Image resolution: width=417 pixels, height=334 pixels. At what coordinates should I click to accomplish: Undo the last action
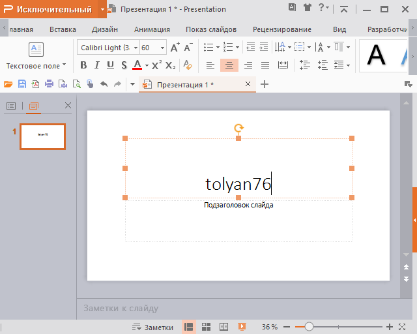click(x=104, y=84)
